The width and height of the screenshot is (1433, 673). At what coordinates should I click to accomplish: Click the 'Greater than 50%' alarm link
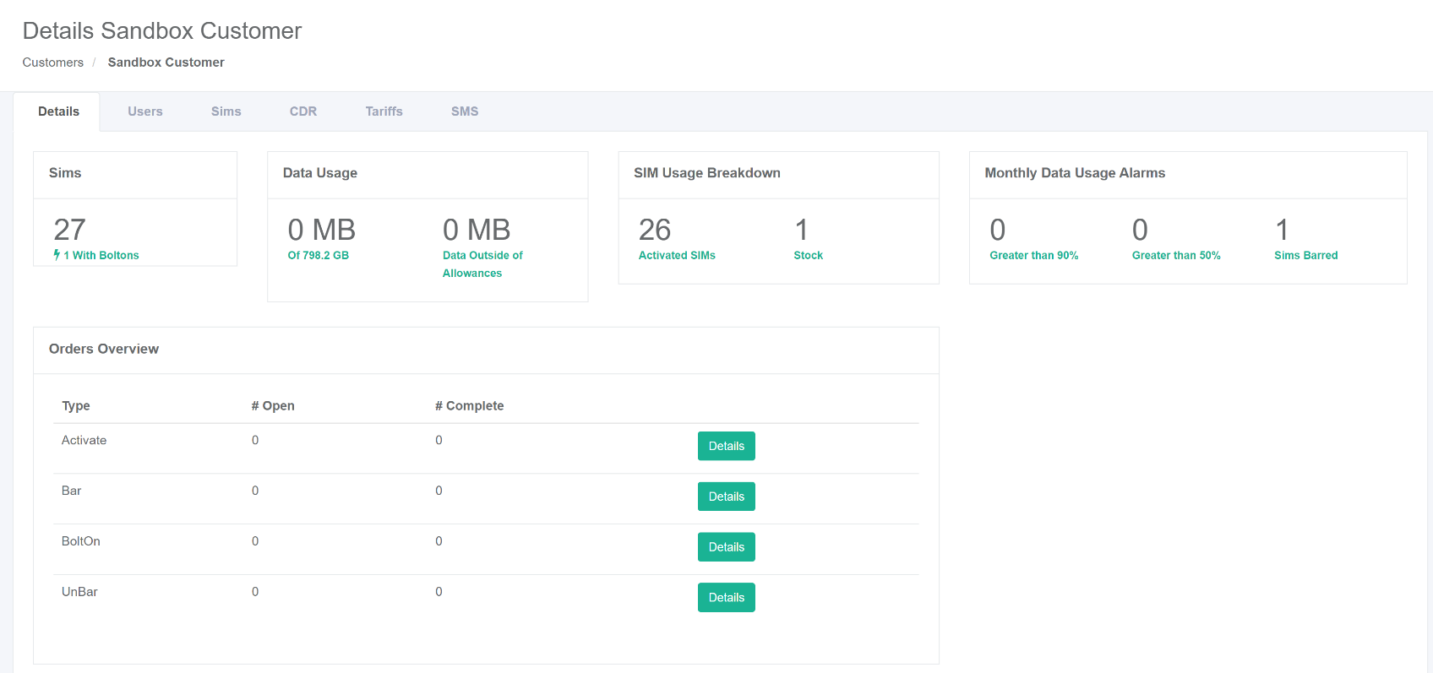coord(1176,255)
